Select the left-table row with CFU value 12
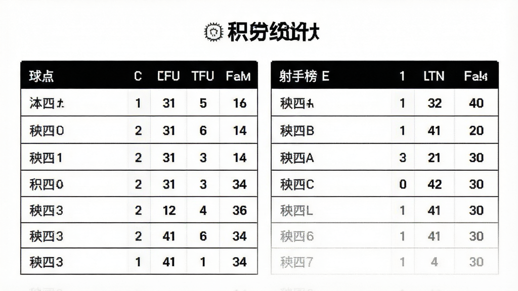 click(139, 210)
